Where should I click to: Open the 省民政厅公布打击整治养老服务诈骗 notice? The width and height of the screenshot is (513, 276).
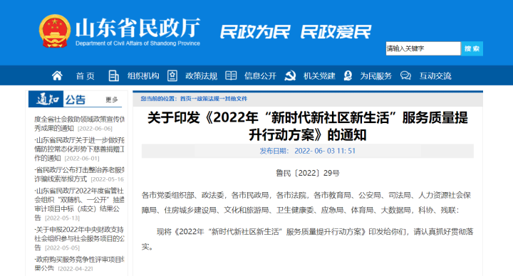[80, 174]
